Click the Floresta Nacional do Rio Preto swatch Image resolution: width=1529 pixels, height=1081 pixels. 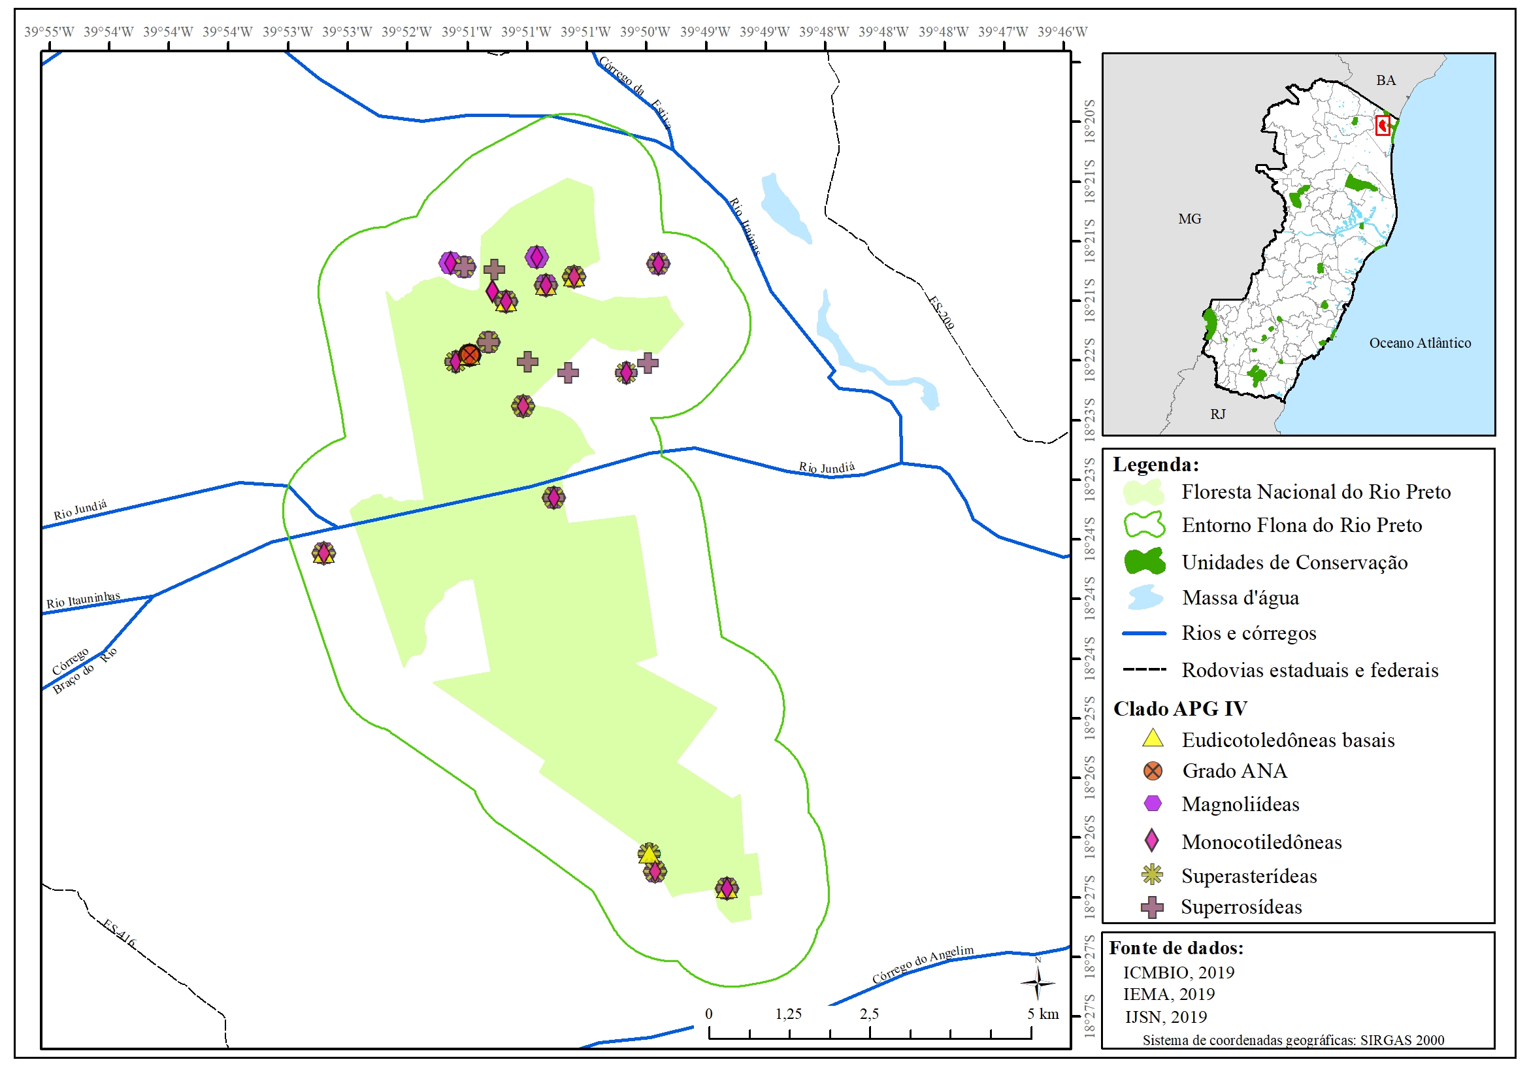[1143, 492]
